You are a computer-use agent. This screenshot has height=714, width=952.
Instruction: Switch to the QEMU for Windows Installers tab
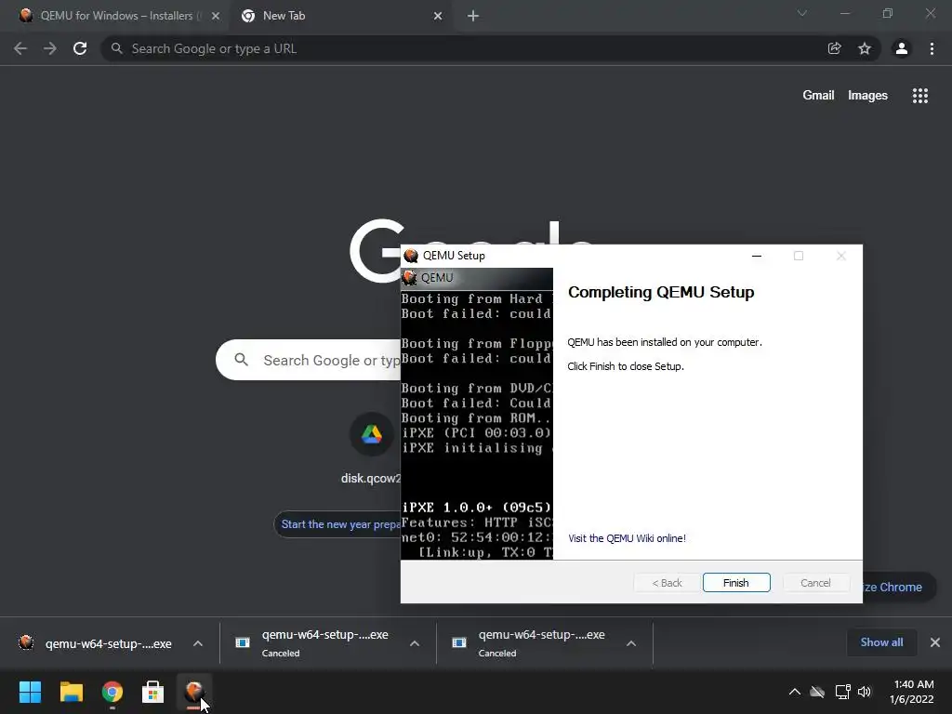pos(113,16)
